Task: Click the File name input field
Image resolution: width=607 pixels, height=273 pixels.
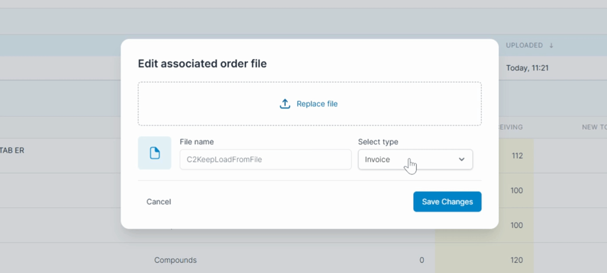Action: 265,160
